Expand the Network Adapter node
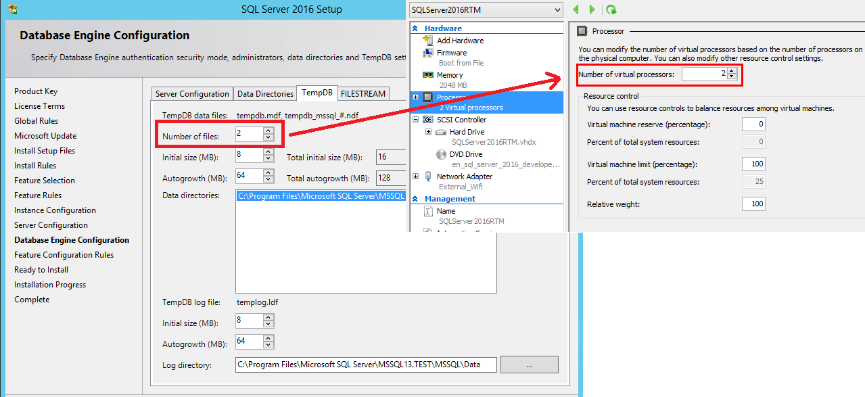This screenshot has height=397, width=865. coord(415,177)
